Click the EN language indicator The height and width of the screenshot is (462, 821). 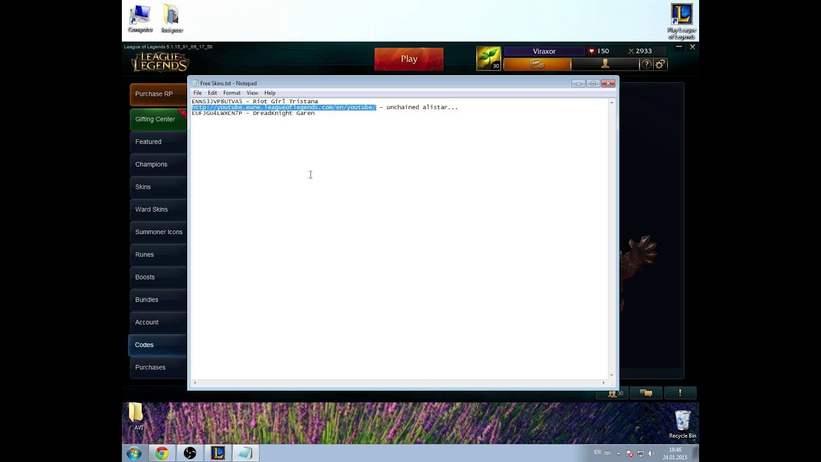597,452
